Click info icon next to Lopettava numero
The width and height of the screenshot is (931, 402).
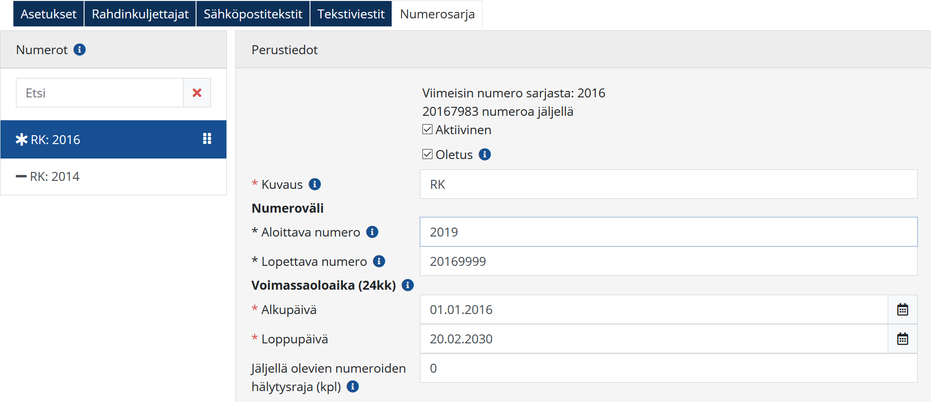pyautogui.click(x=379, y=261)
